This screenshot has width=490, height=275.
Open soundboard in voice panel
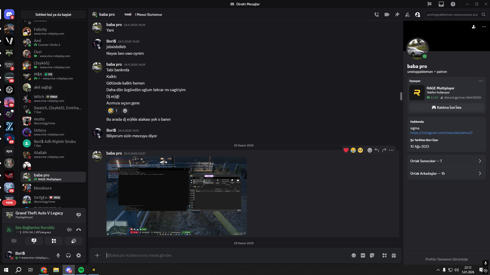(x=74, y=241)
